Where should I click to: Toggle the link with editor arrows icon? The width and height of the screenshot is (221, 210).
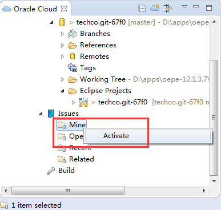[168, 9]
